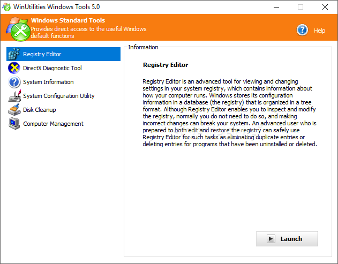The image size is (338, 264).
Task: Open the Help link text
Action: pos(319,31)
